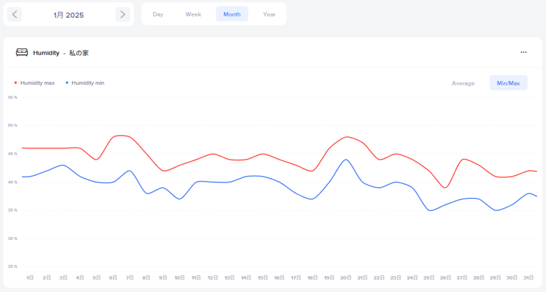Click the previous month arrow

point(15,14)
